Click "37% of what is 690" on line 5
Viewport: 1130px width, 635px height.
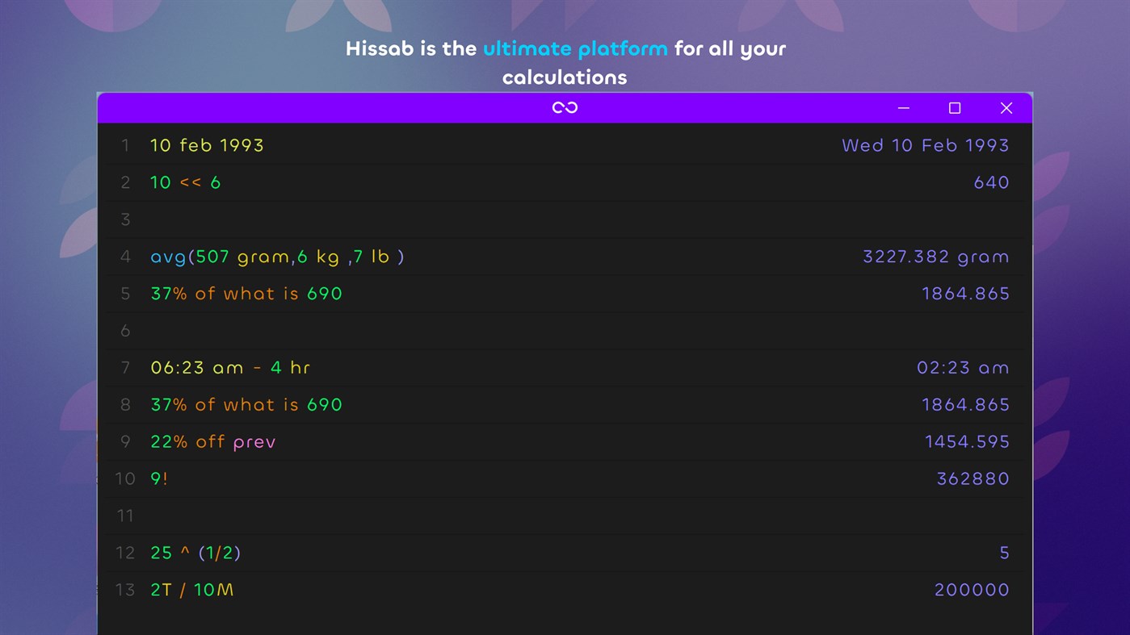[x=246, y=294]
